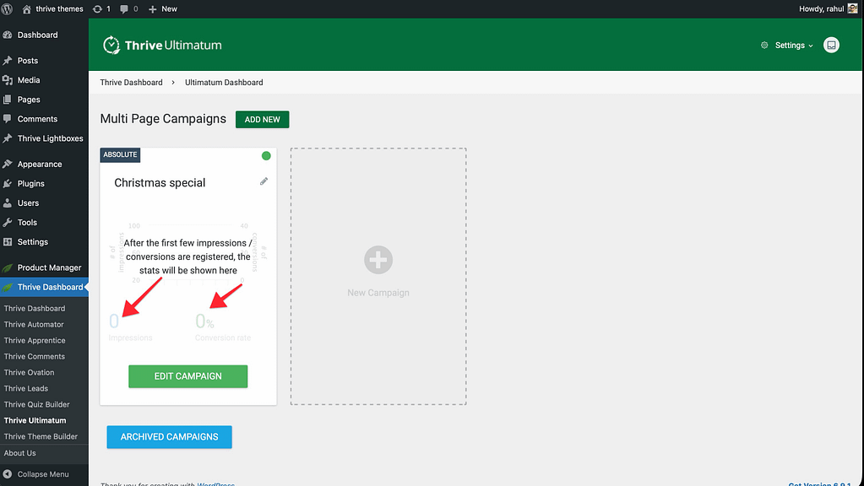Click the EDIT CAMPAIGN button
Image resolution: width=864 pixels, height=486 pixels.
point(187,376)
